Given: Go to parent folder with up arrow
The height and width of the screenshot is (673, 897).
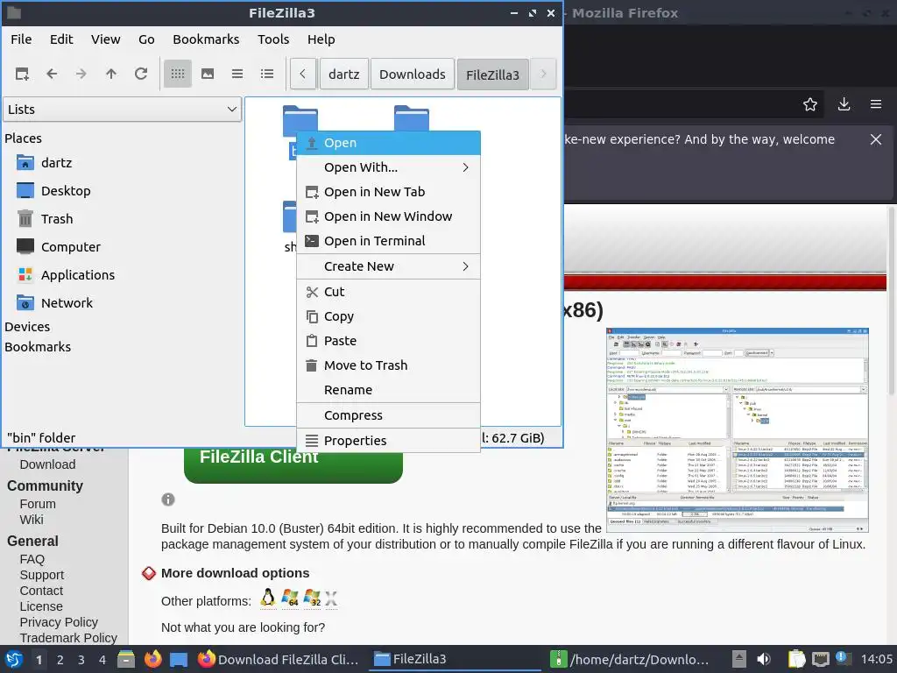Looking at the screenshot, I should coord(111,74).
